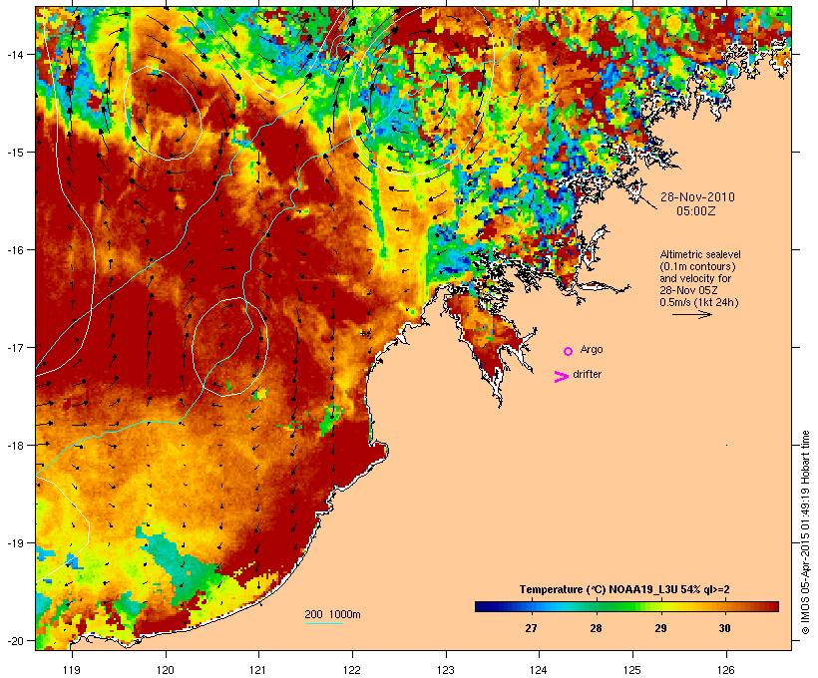This screenshot has height=678, width=818.
Task: Click the magenta Argo circle symbol
Action: point(569,351)
